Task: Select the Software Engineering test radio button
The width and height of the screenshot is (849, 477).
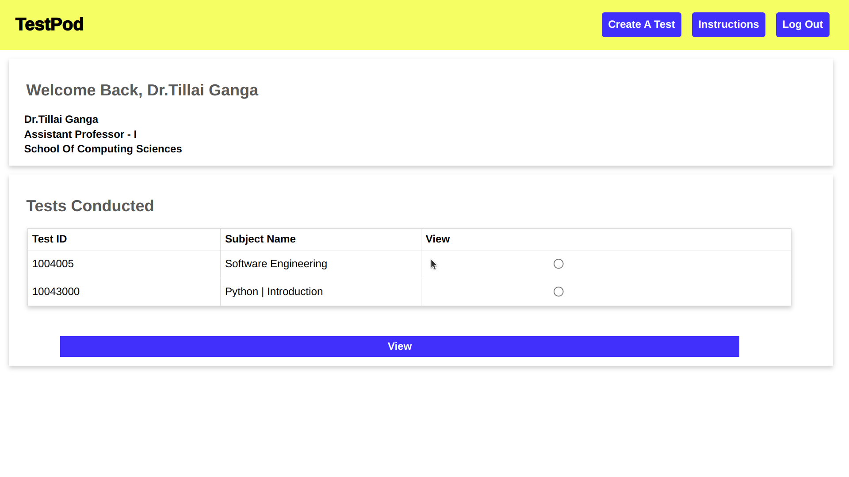Action: [558, 264]
